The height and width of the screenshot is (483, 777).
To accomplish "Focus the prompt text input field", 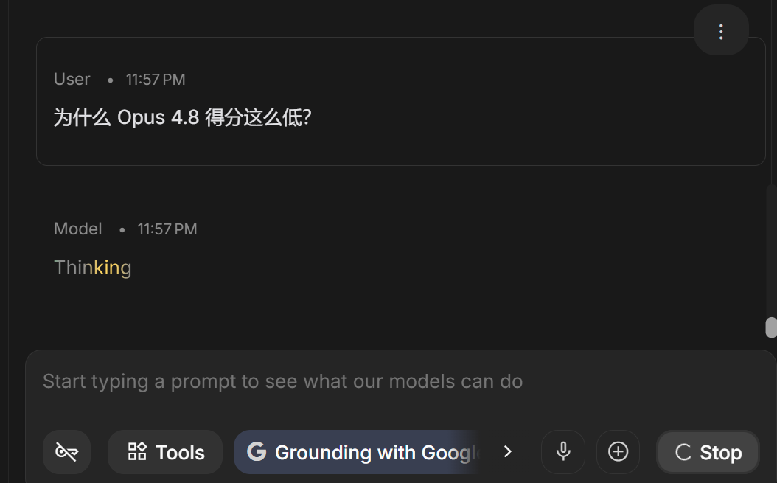I will pyautogui.click(x=282, y=381).
